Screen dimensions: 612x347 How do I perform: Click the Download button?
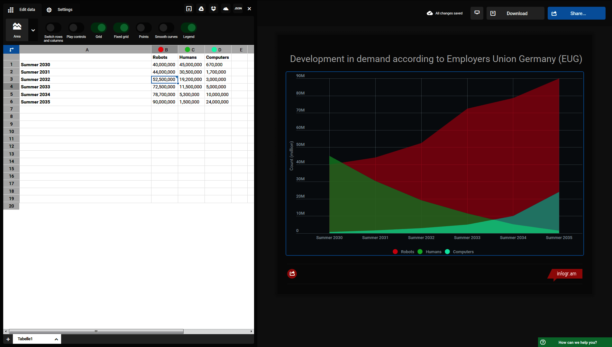pos(515,13)
